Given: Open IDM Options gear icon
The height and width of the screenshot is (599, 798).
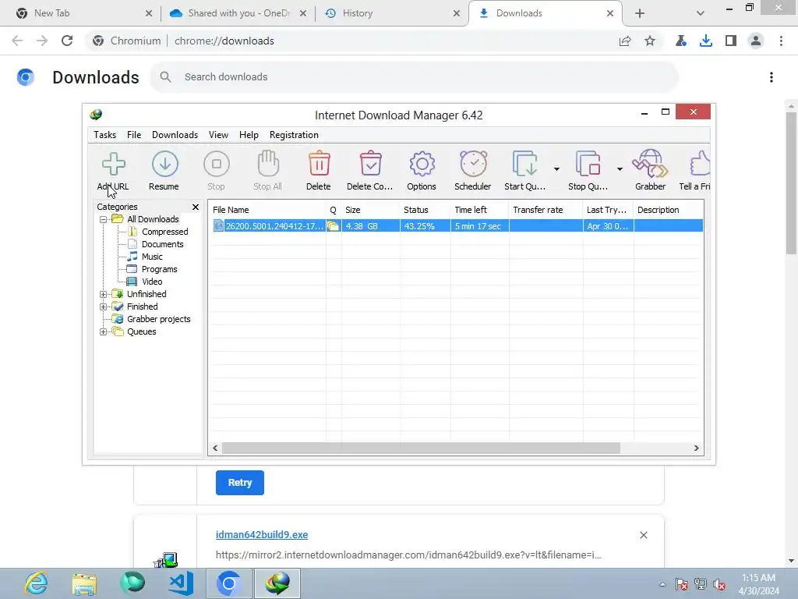Looking at the screenshot, I should (x=422, y=164).
